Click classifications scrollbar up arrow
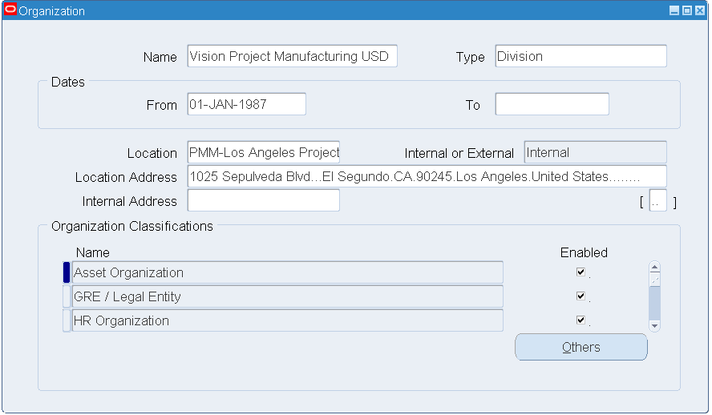The height and width of the screenshot is (415, 712). tap(654, 267)
